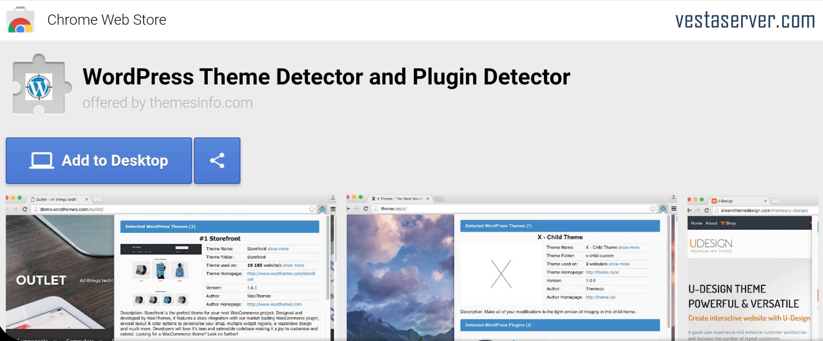The image size is (823, 341).
Task: Click About in the U-Design site menu
Action: [x=711, y=223]
